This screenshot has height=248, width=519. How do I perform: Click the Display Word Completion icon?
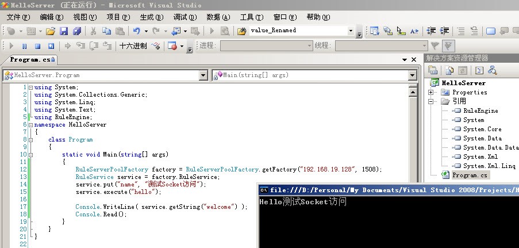click(414, 31)
